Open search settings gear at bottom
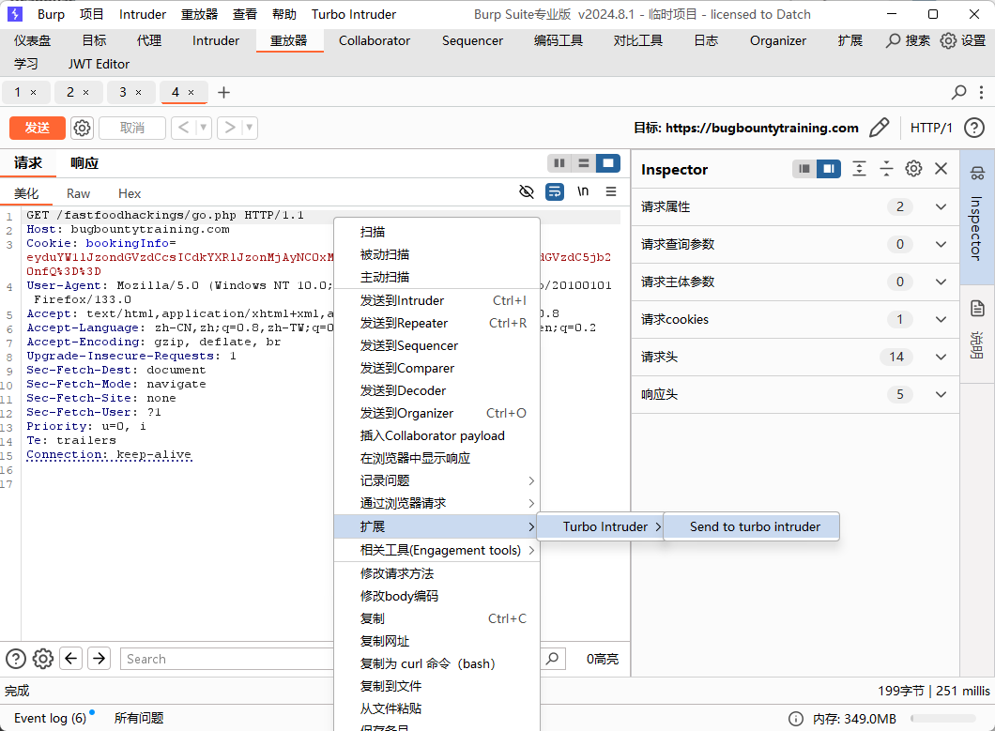The width and height of the screenshot is (995, 731). coord(43,659)
